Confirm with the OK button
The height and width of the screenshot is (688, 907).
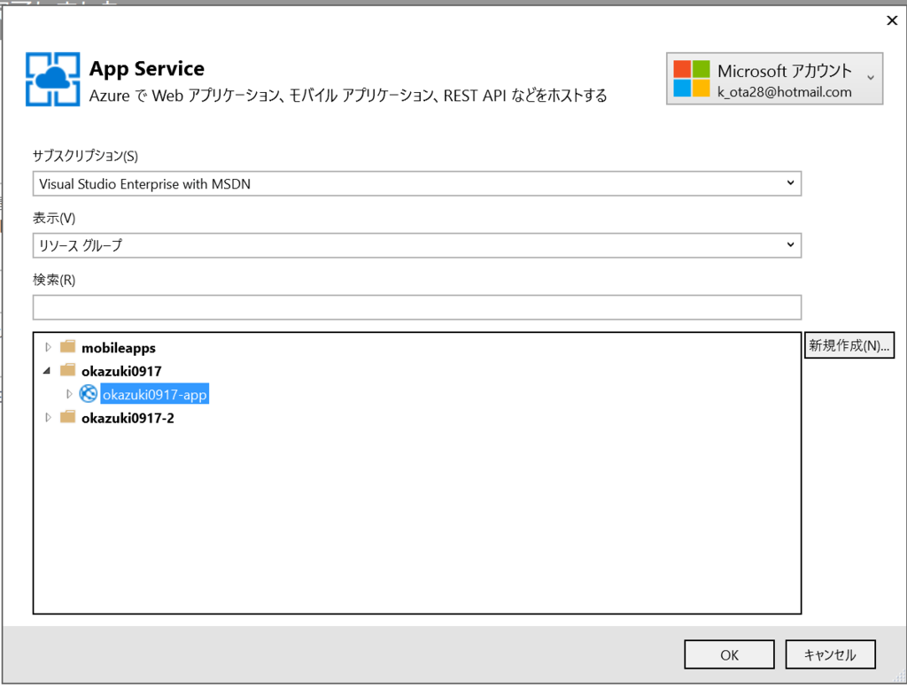pos(729,654)
